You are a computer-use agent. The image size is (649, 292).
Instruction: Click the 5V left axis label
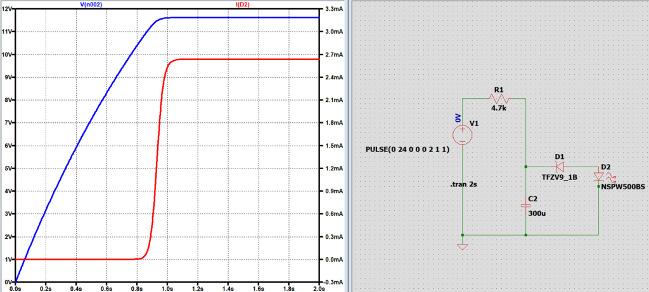9,168
